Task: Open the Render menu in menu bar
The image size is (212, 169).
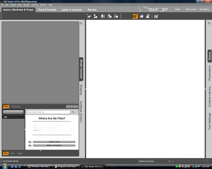Action: 26,5
